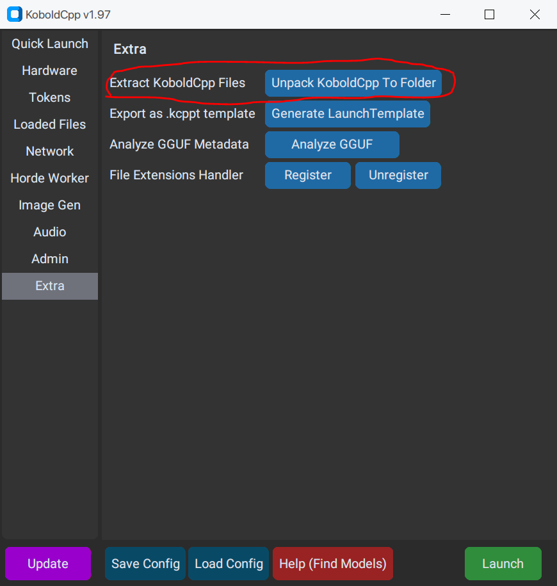Load a config file

coord(229,564)
